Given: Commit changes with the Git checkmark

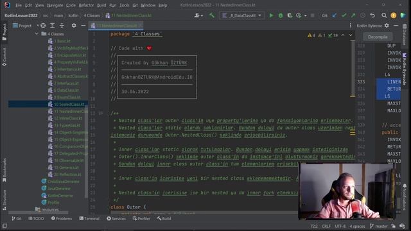Looking at the screenshot, I should (344, 15).
